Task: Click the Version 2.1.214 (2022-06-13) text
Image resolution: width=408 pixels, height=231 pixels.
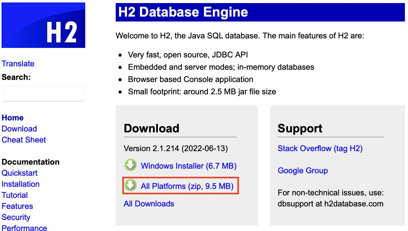Action: click(176, 149)
